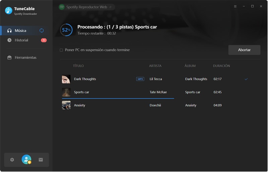268x172 pixels.
Task: Open the user account avatar
Action: (x=26, y=159)
